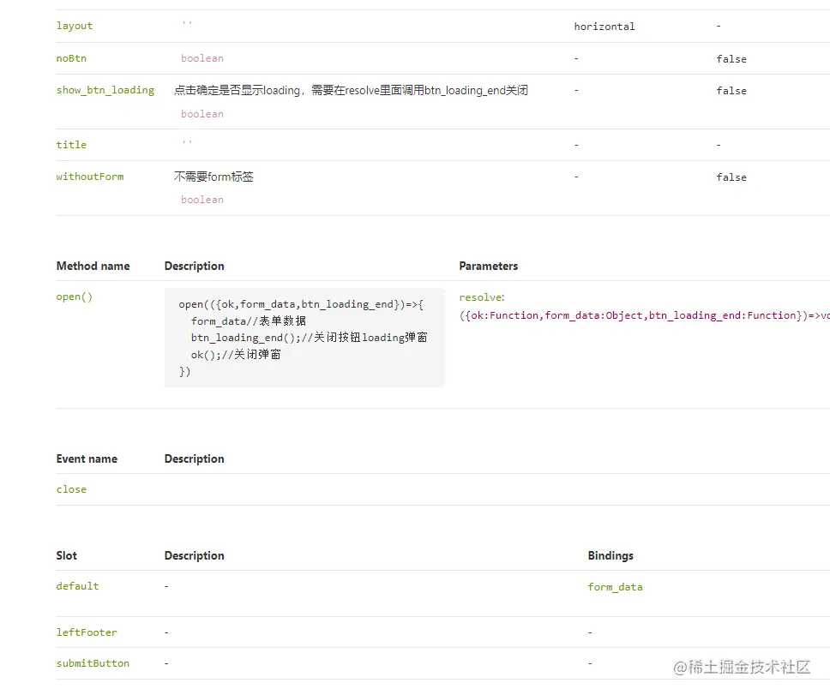
Task: Click 'boolean' type under withoutForm description
Action: click(x=202, y=200)
